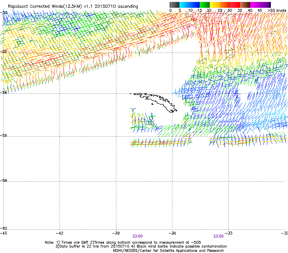Click the latitude label '-54'
This screenshot has width=288, height=253.
(4, 92)
